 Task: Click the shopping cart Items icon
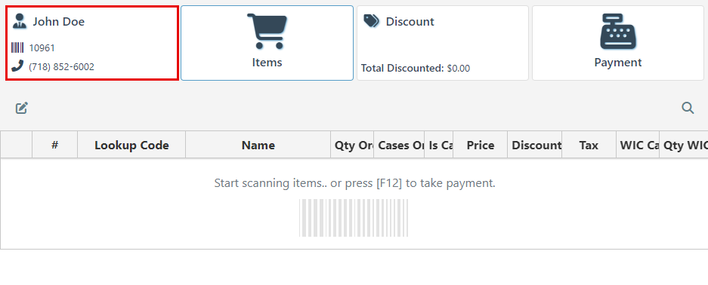click(267, 31)
